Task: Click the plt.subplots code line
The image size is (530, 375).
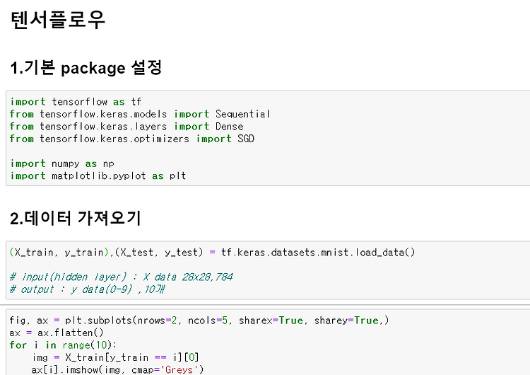Action: [199, 321]
